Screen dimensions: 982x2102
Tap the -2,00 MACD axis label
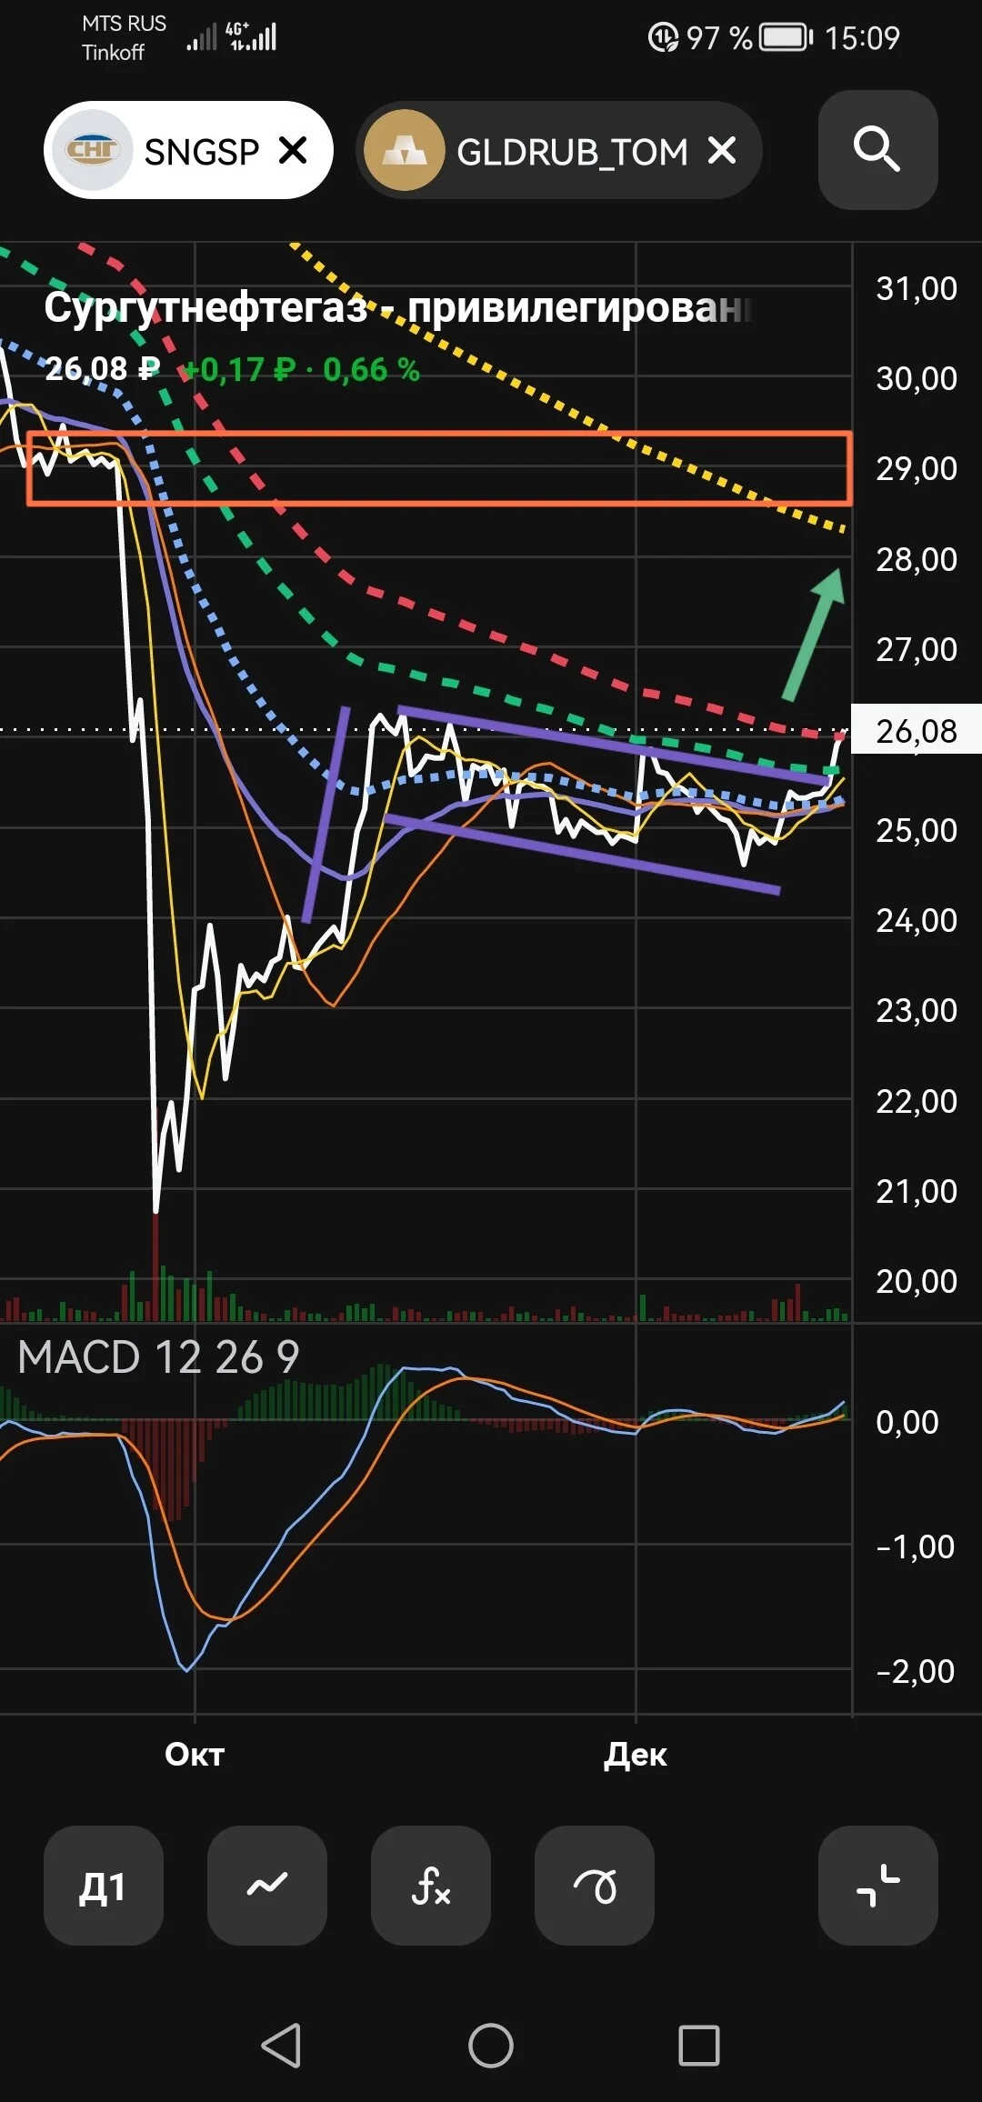pyautogui.click(x=915, y=1671)
